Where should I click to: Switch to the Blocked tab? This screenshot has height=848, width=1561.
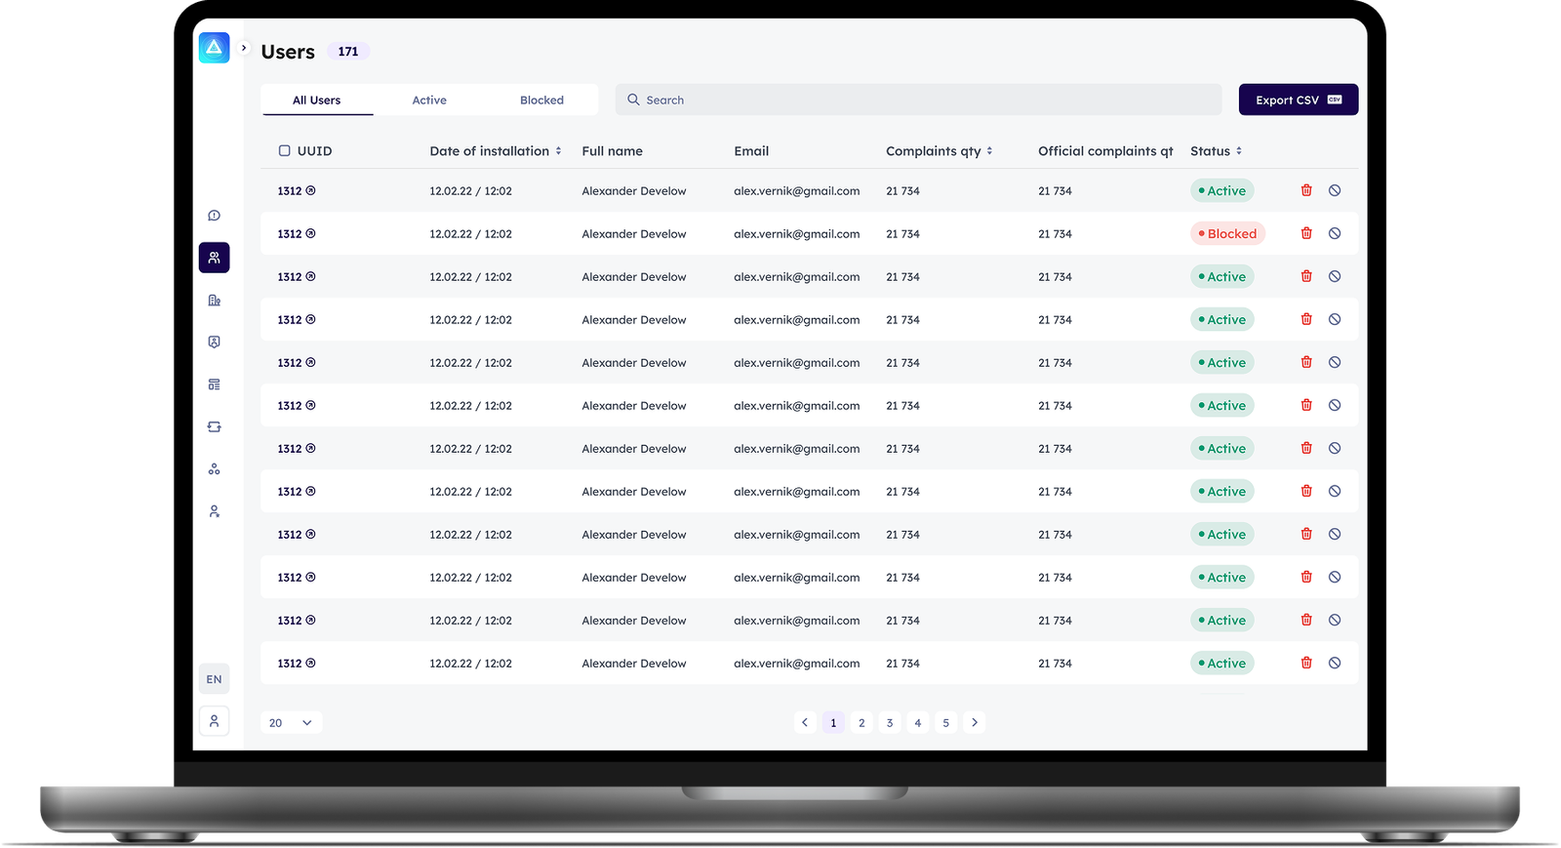[541, 101]
